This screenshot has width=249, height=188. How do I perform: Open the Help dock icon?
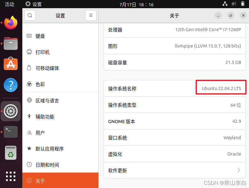11,85
